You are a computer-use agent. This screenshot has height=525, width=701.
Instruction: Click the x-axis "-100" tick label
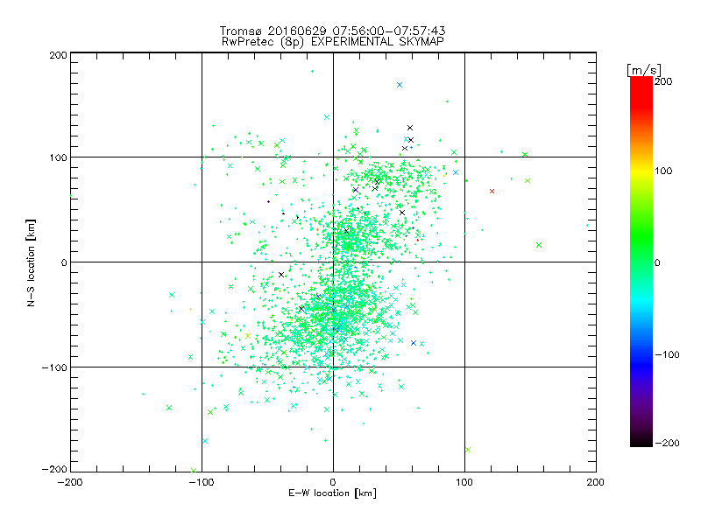(x=202, y=482)
